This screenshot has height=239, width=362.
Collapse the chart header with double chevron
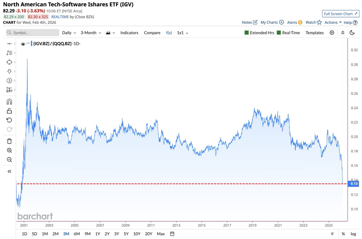tap(343, 33)
